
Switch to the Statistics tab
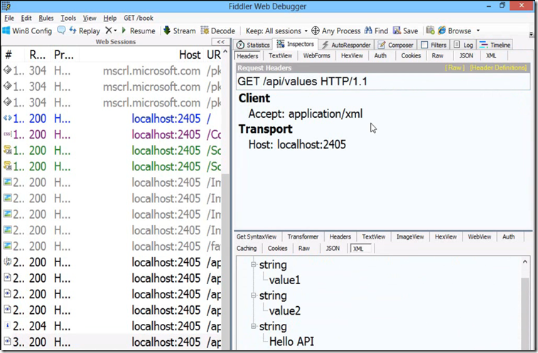[x=253, y=45]
